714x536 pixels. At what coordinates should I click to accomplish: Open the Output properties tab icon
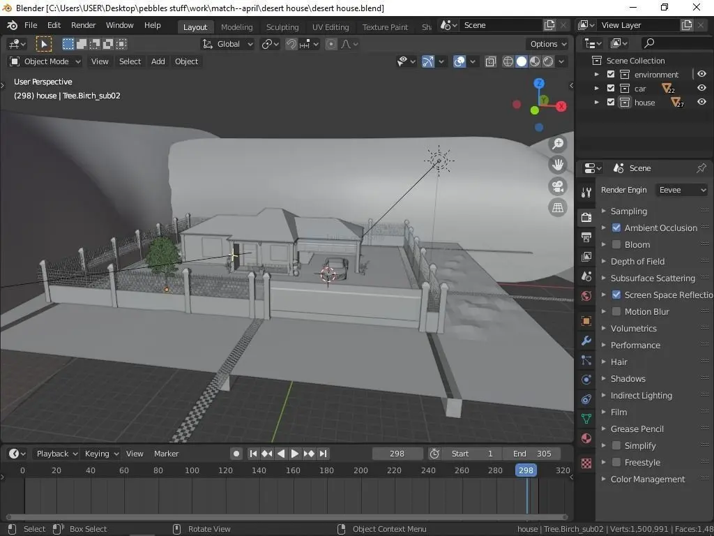click(586, 237)
